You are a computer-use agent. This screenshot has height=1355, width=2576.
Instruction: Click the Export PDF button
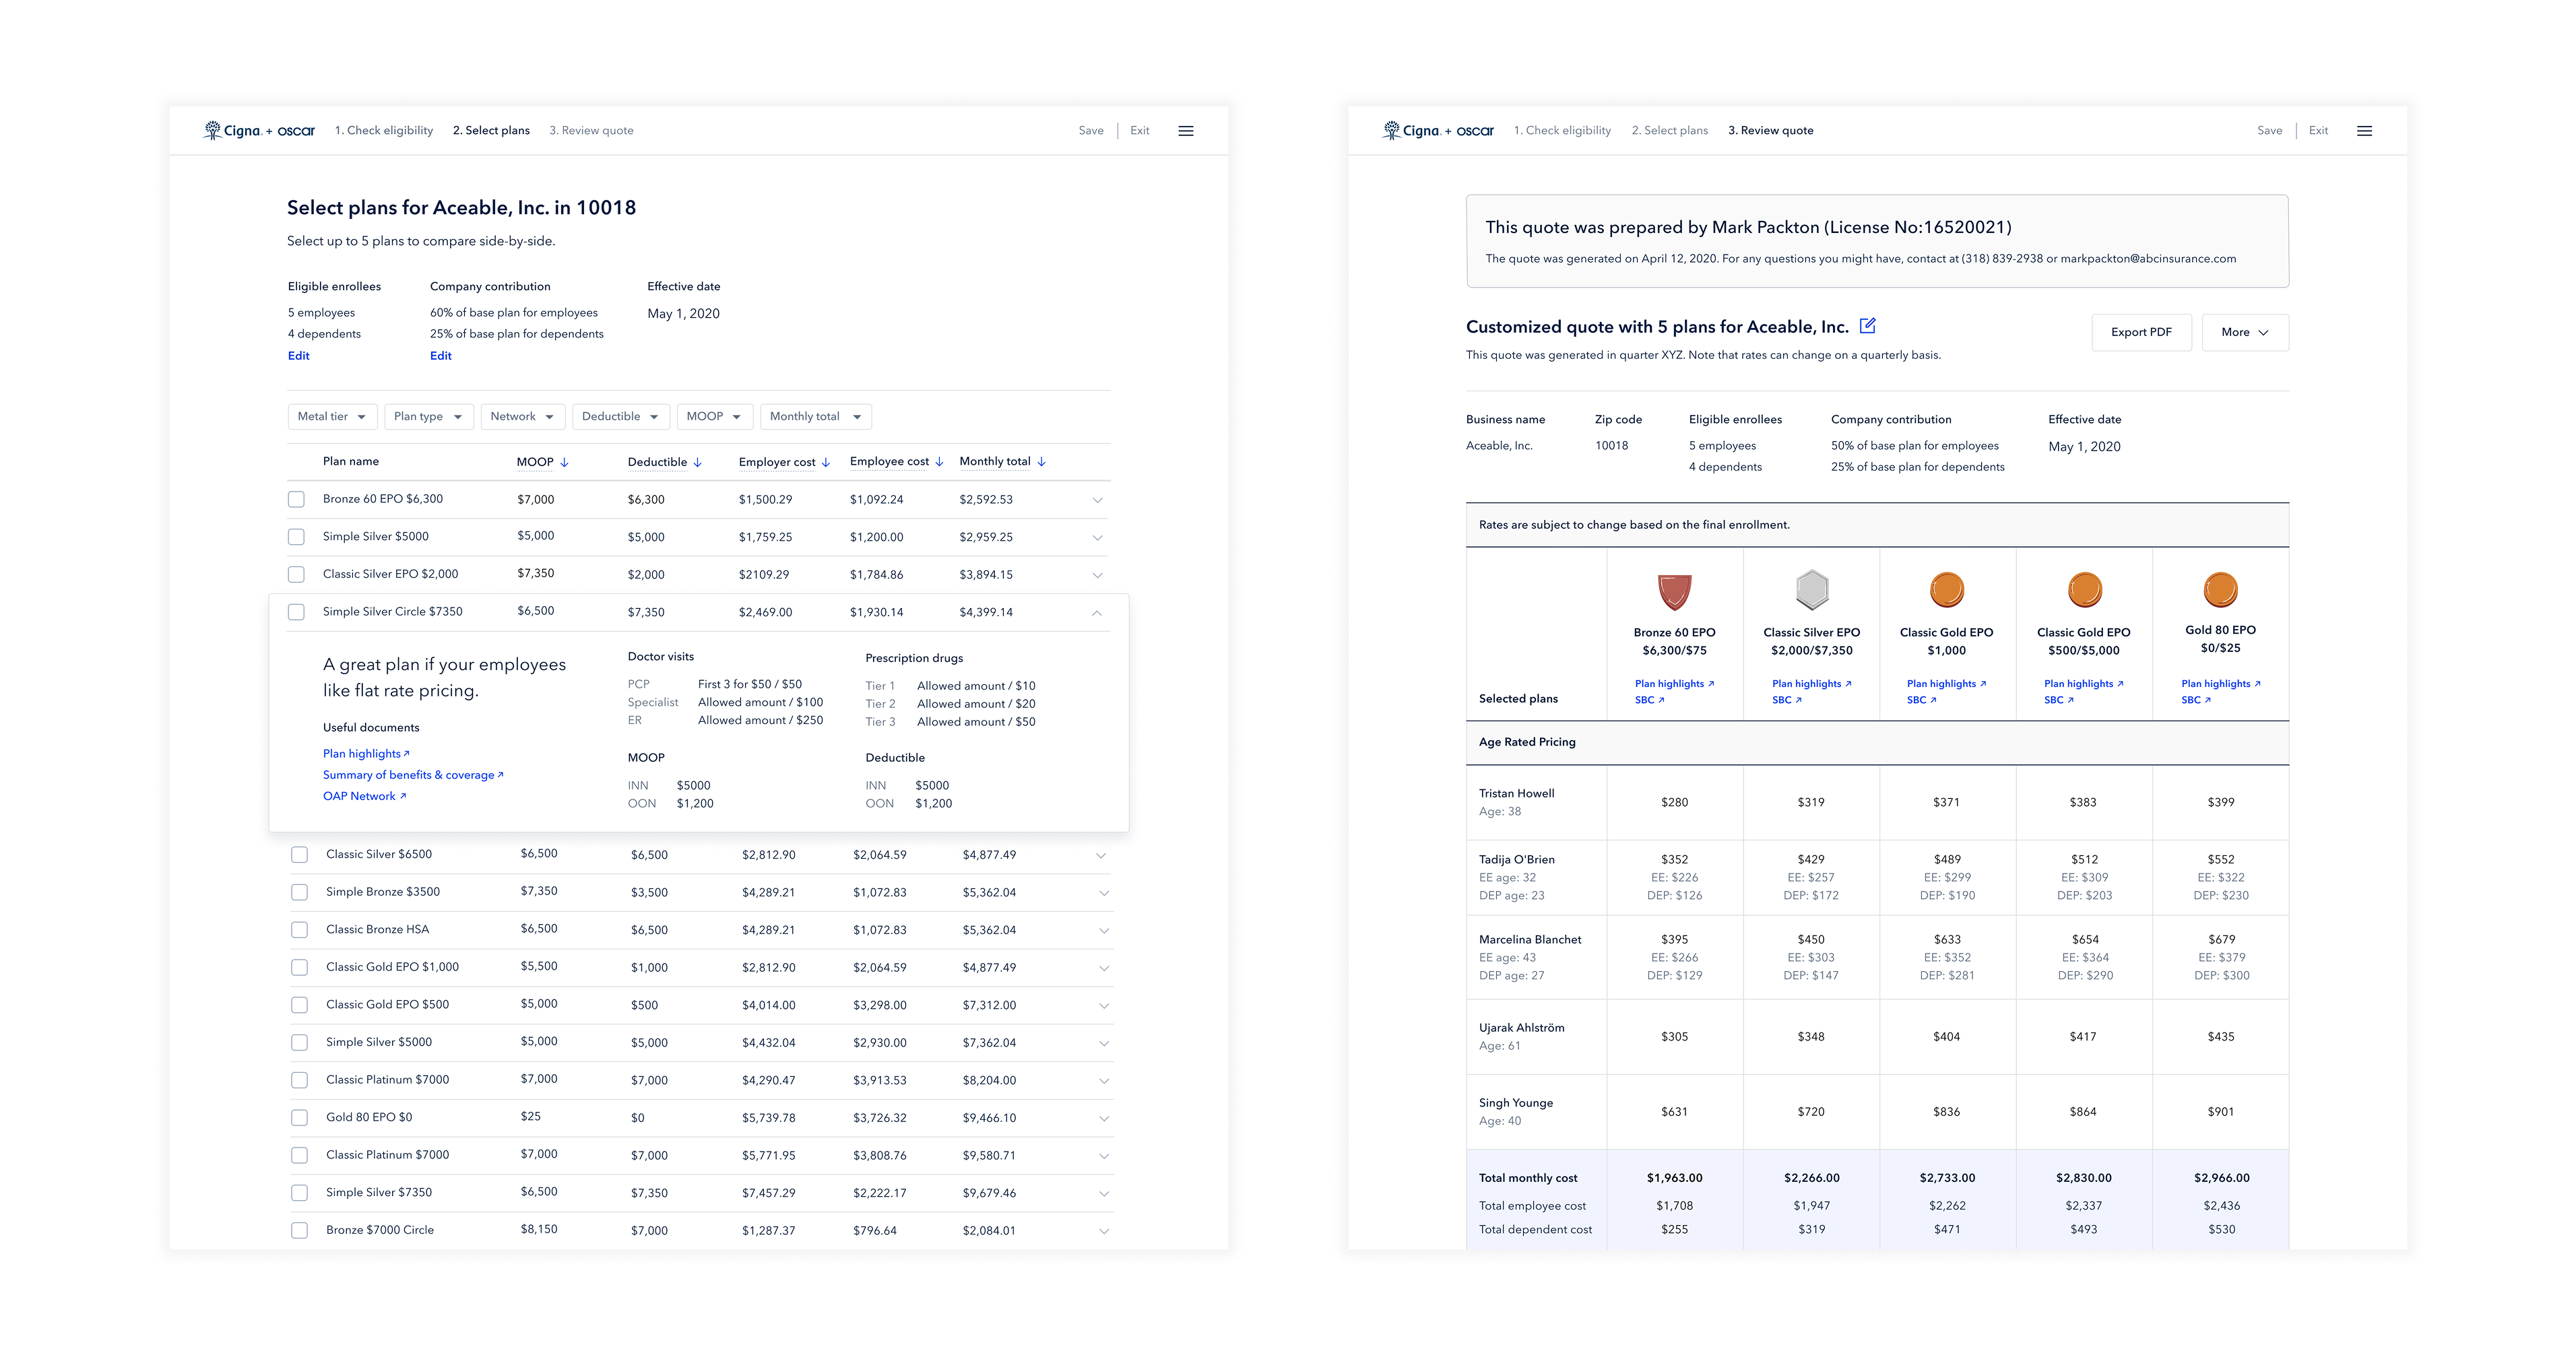2140,332
